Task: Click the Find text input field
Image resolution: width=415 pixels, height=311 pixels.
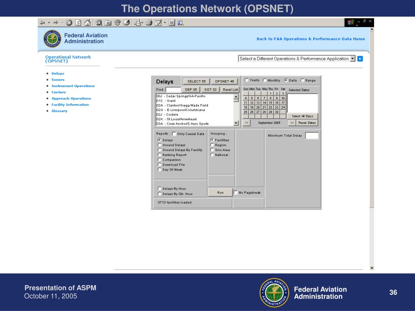Action: pos(173,89)
